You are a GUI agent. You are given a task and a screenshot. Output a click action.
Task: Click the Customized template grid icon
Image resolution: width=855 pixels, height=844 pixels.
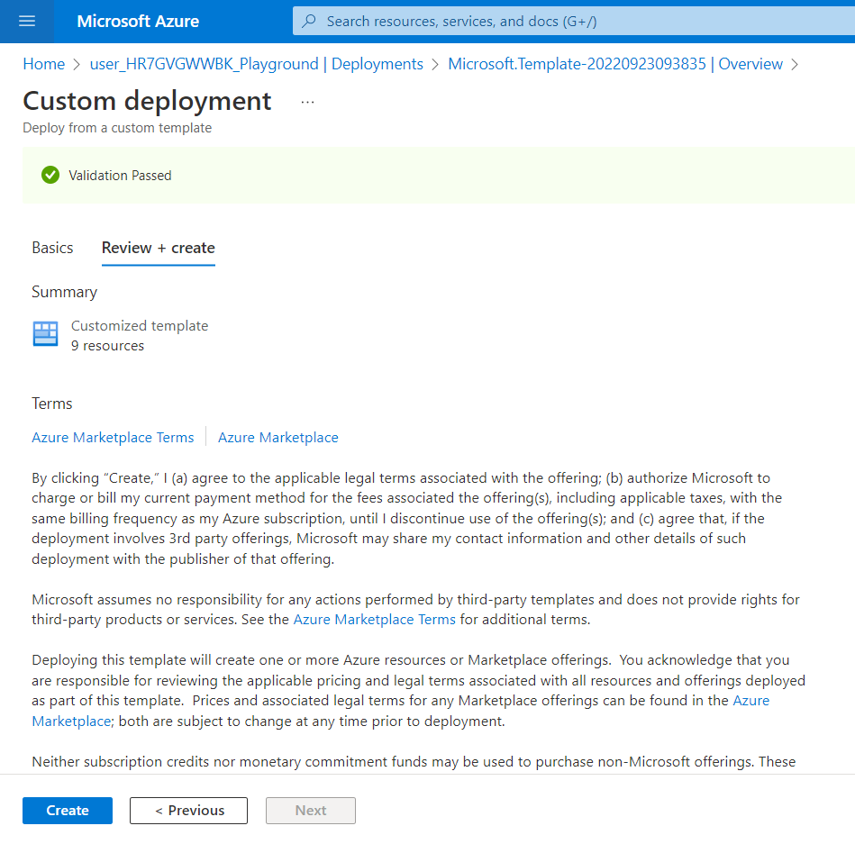[45, 334]
